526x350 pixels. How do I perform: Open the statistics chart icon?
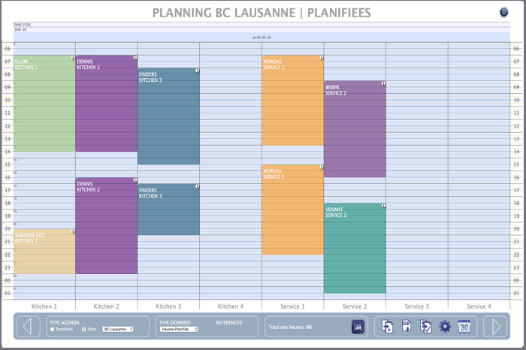pos(358,326)
